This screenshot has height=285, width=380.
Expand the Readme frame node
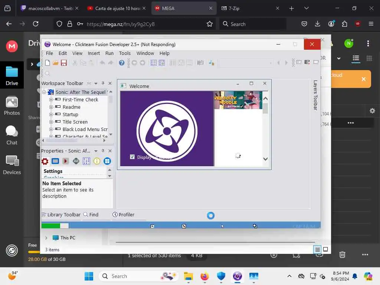click(51, 107)
